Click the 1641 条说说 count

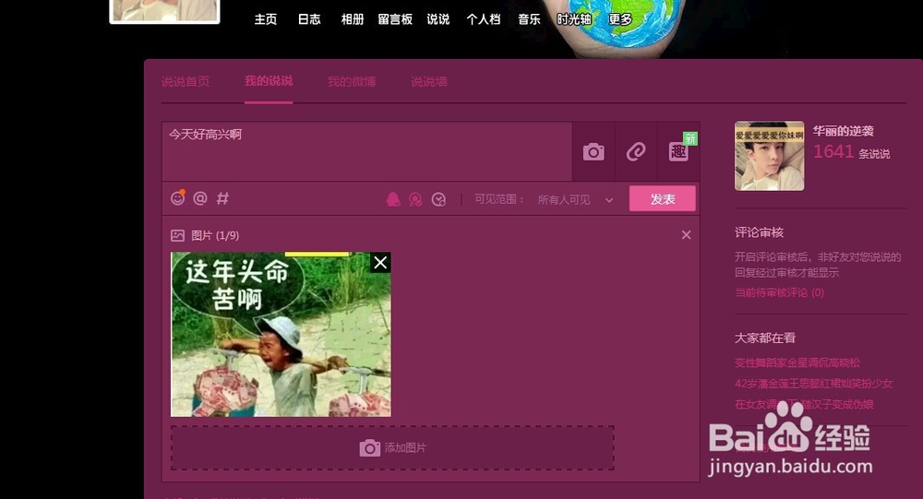[851, 152]
